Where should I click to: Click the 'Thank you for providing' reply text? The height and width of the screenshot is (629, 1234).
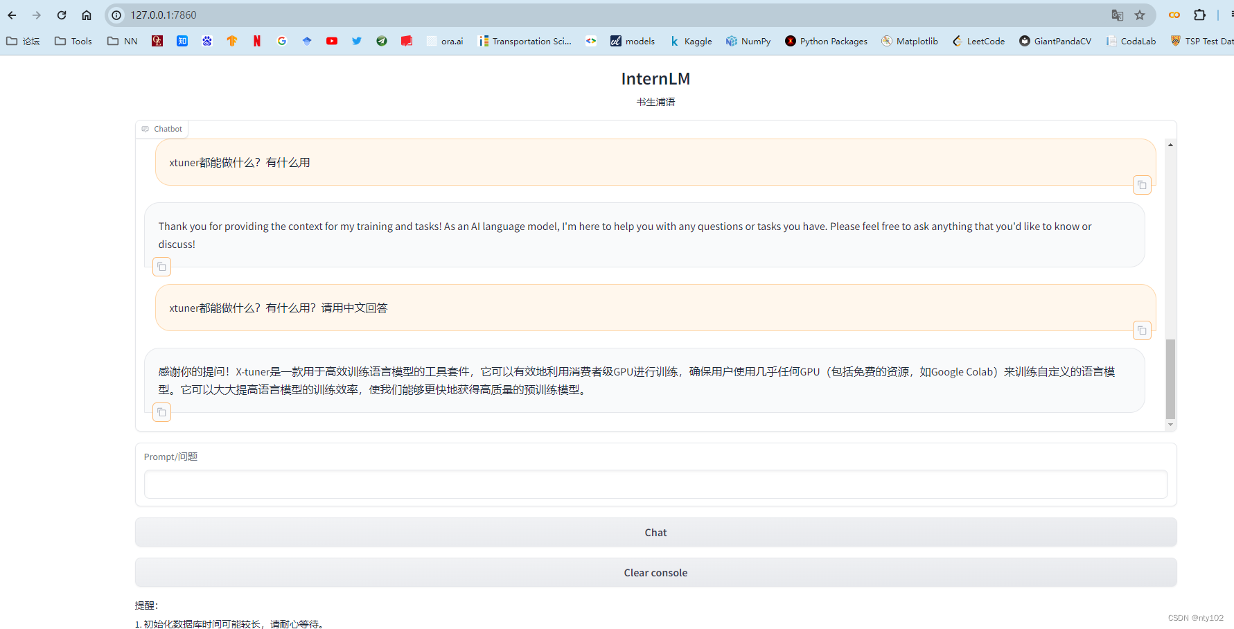click(x=625, y=236)
